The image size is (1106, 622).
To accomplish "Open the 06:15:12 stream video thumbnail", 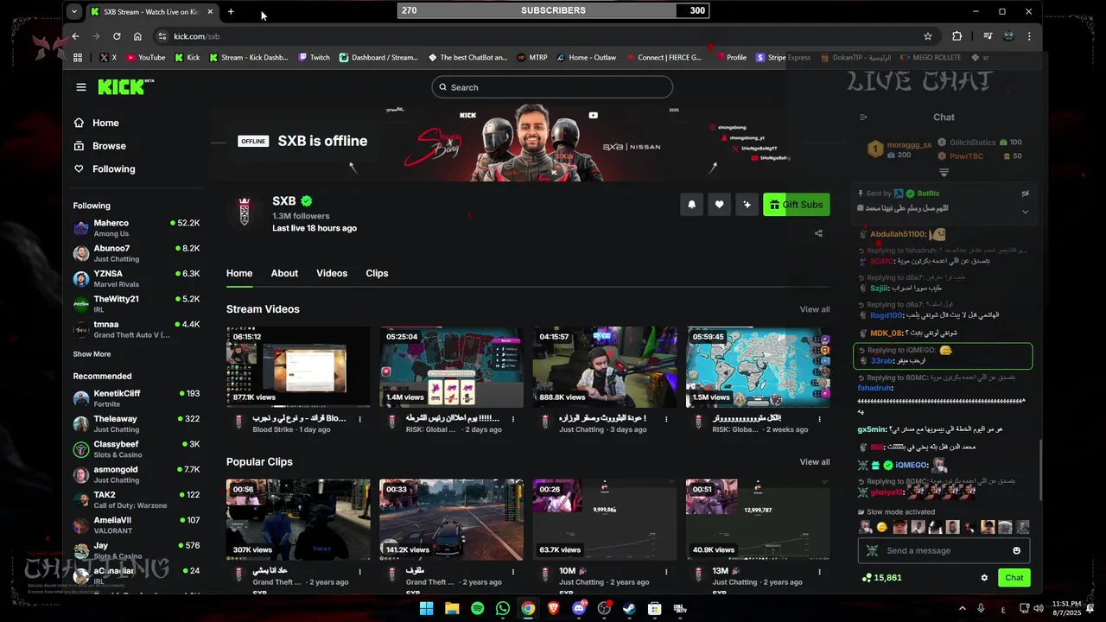I will (x=298, y=367).
